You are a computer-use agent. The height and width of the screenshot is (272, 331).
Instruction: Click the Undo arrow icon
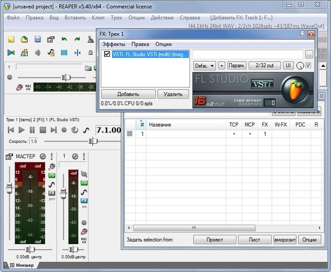coord(64,39)
